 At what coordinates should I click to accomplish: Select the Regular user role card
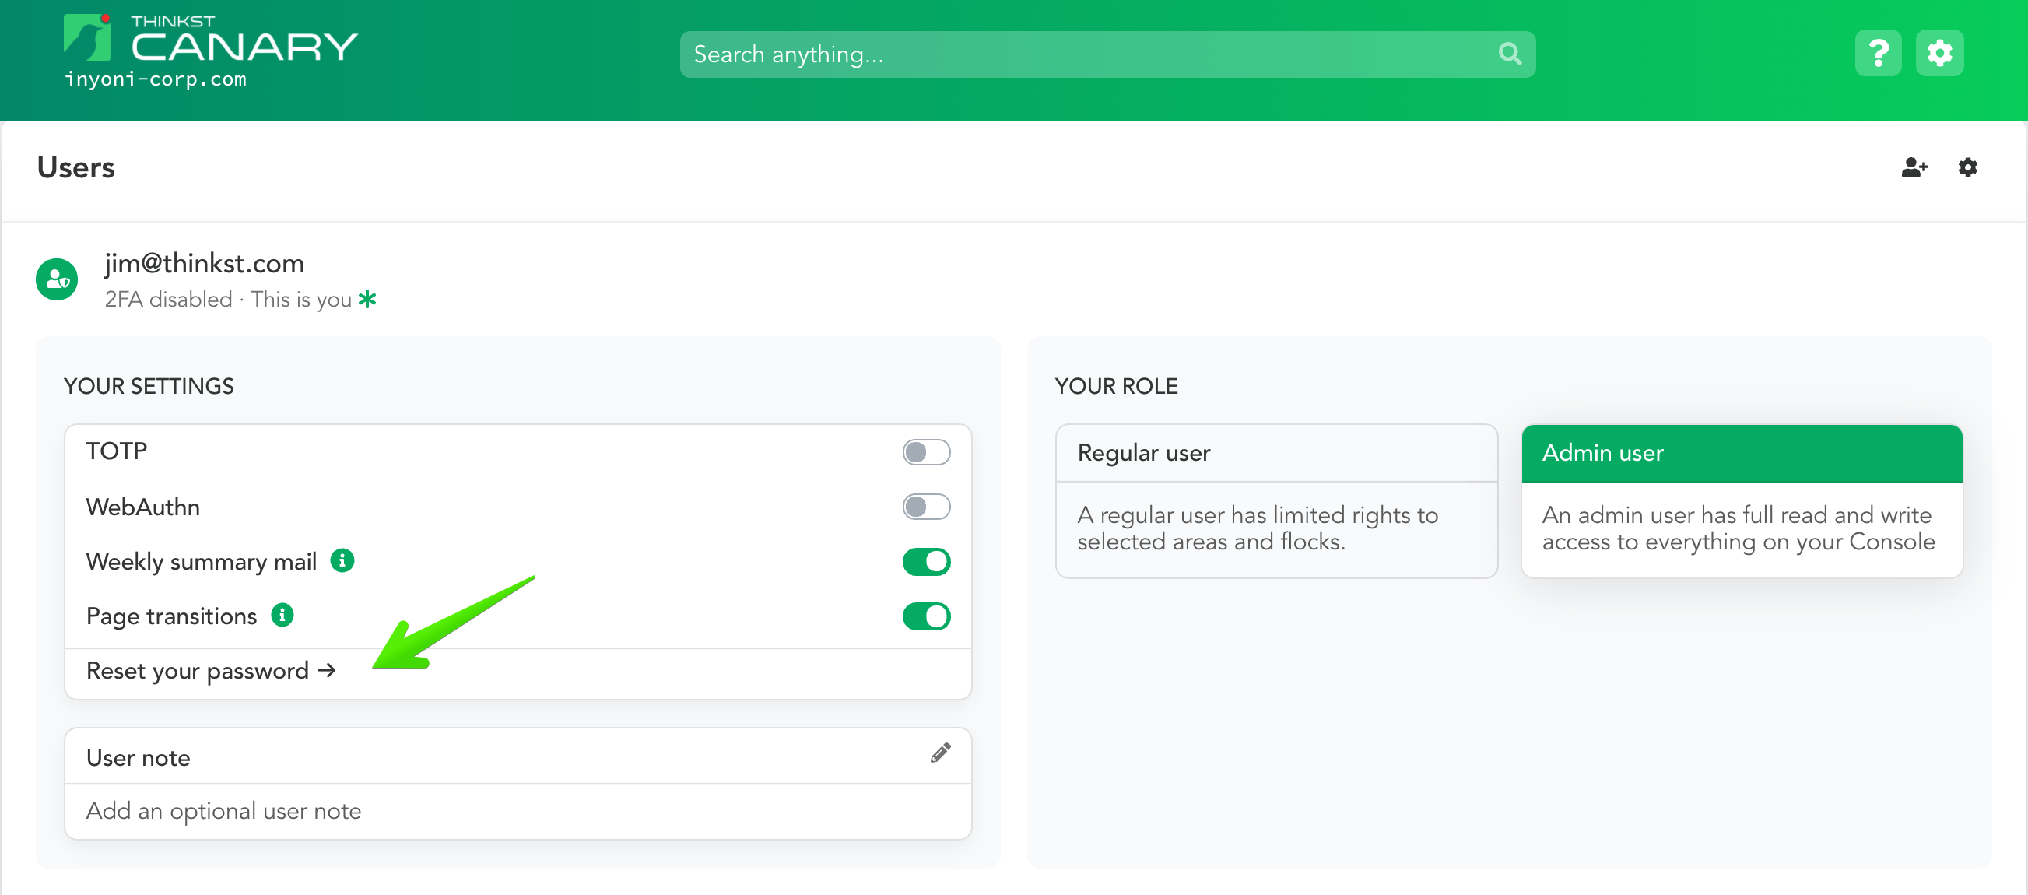coord(1276,500)
